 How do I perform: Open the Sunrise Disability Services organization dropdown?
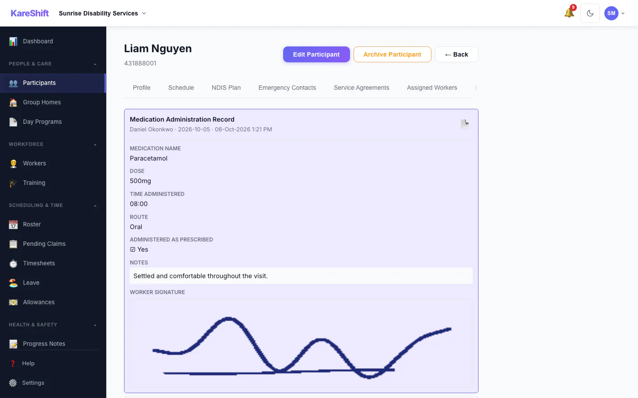point(102,13)
